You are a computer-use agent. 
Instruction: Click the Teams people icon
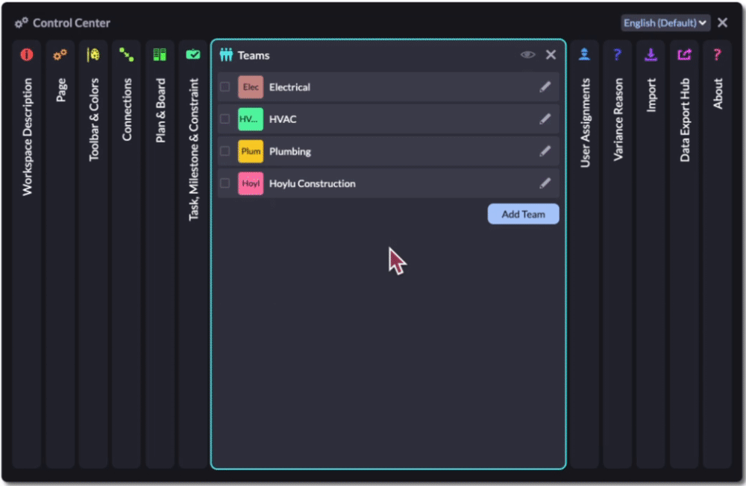[x=226, y=55]
